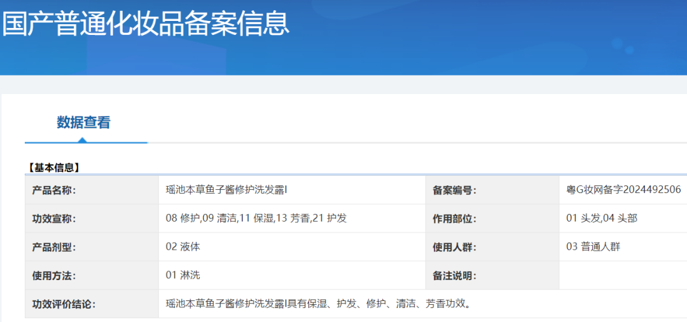Select the 01 头发,04 头部 value
This screenshot has height=322, width=687.
tap(601, 218)
